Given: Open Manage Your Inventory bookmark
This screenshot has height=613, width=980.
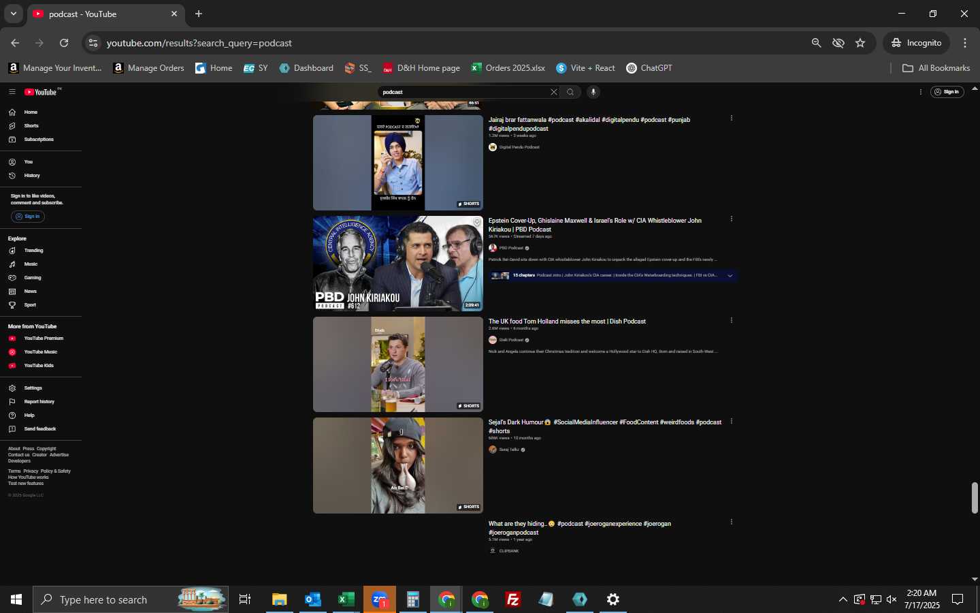Looking at the screenshot, I should 54,68.
